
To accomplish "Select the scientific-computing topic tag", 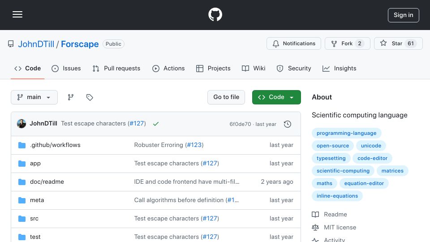I will coord(343,171).
